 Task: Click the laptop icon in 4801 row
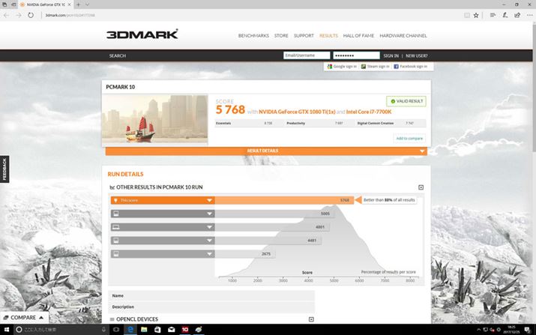pyautogui.click(x=116, y=227)
